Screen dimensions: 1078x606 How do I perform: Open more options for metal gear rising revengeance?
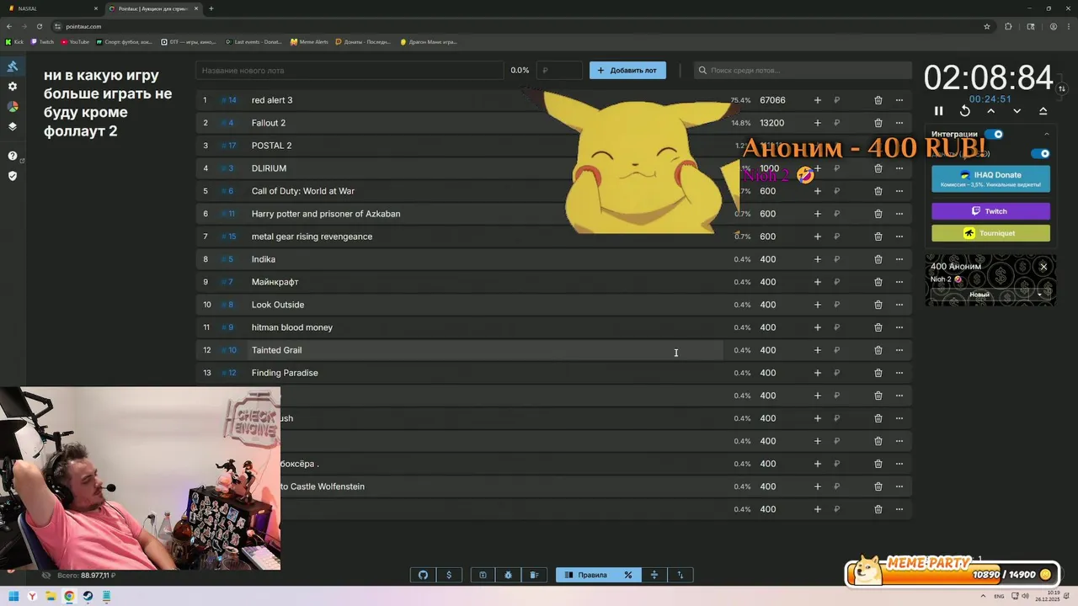899,237
